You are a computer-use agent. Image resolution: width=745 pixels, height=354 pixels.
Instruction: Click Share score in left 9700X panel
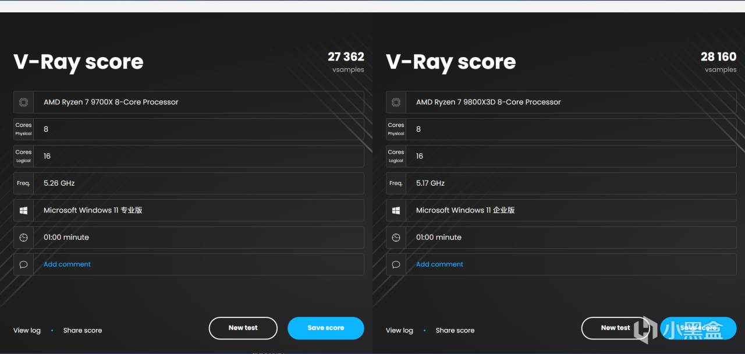coord(83,330)
